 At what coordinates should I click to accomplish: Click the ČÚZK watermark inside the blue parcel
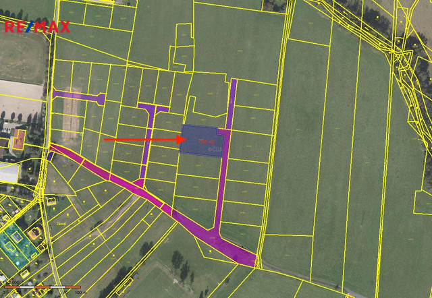215,149
